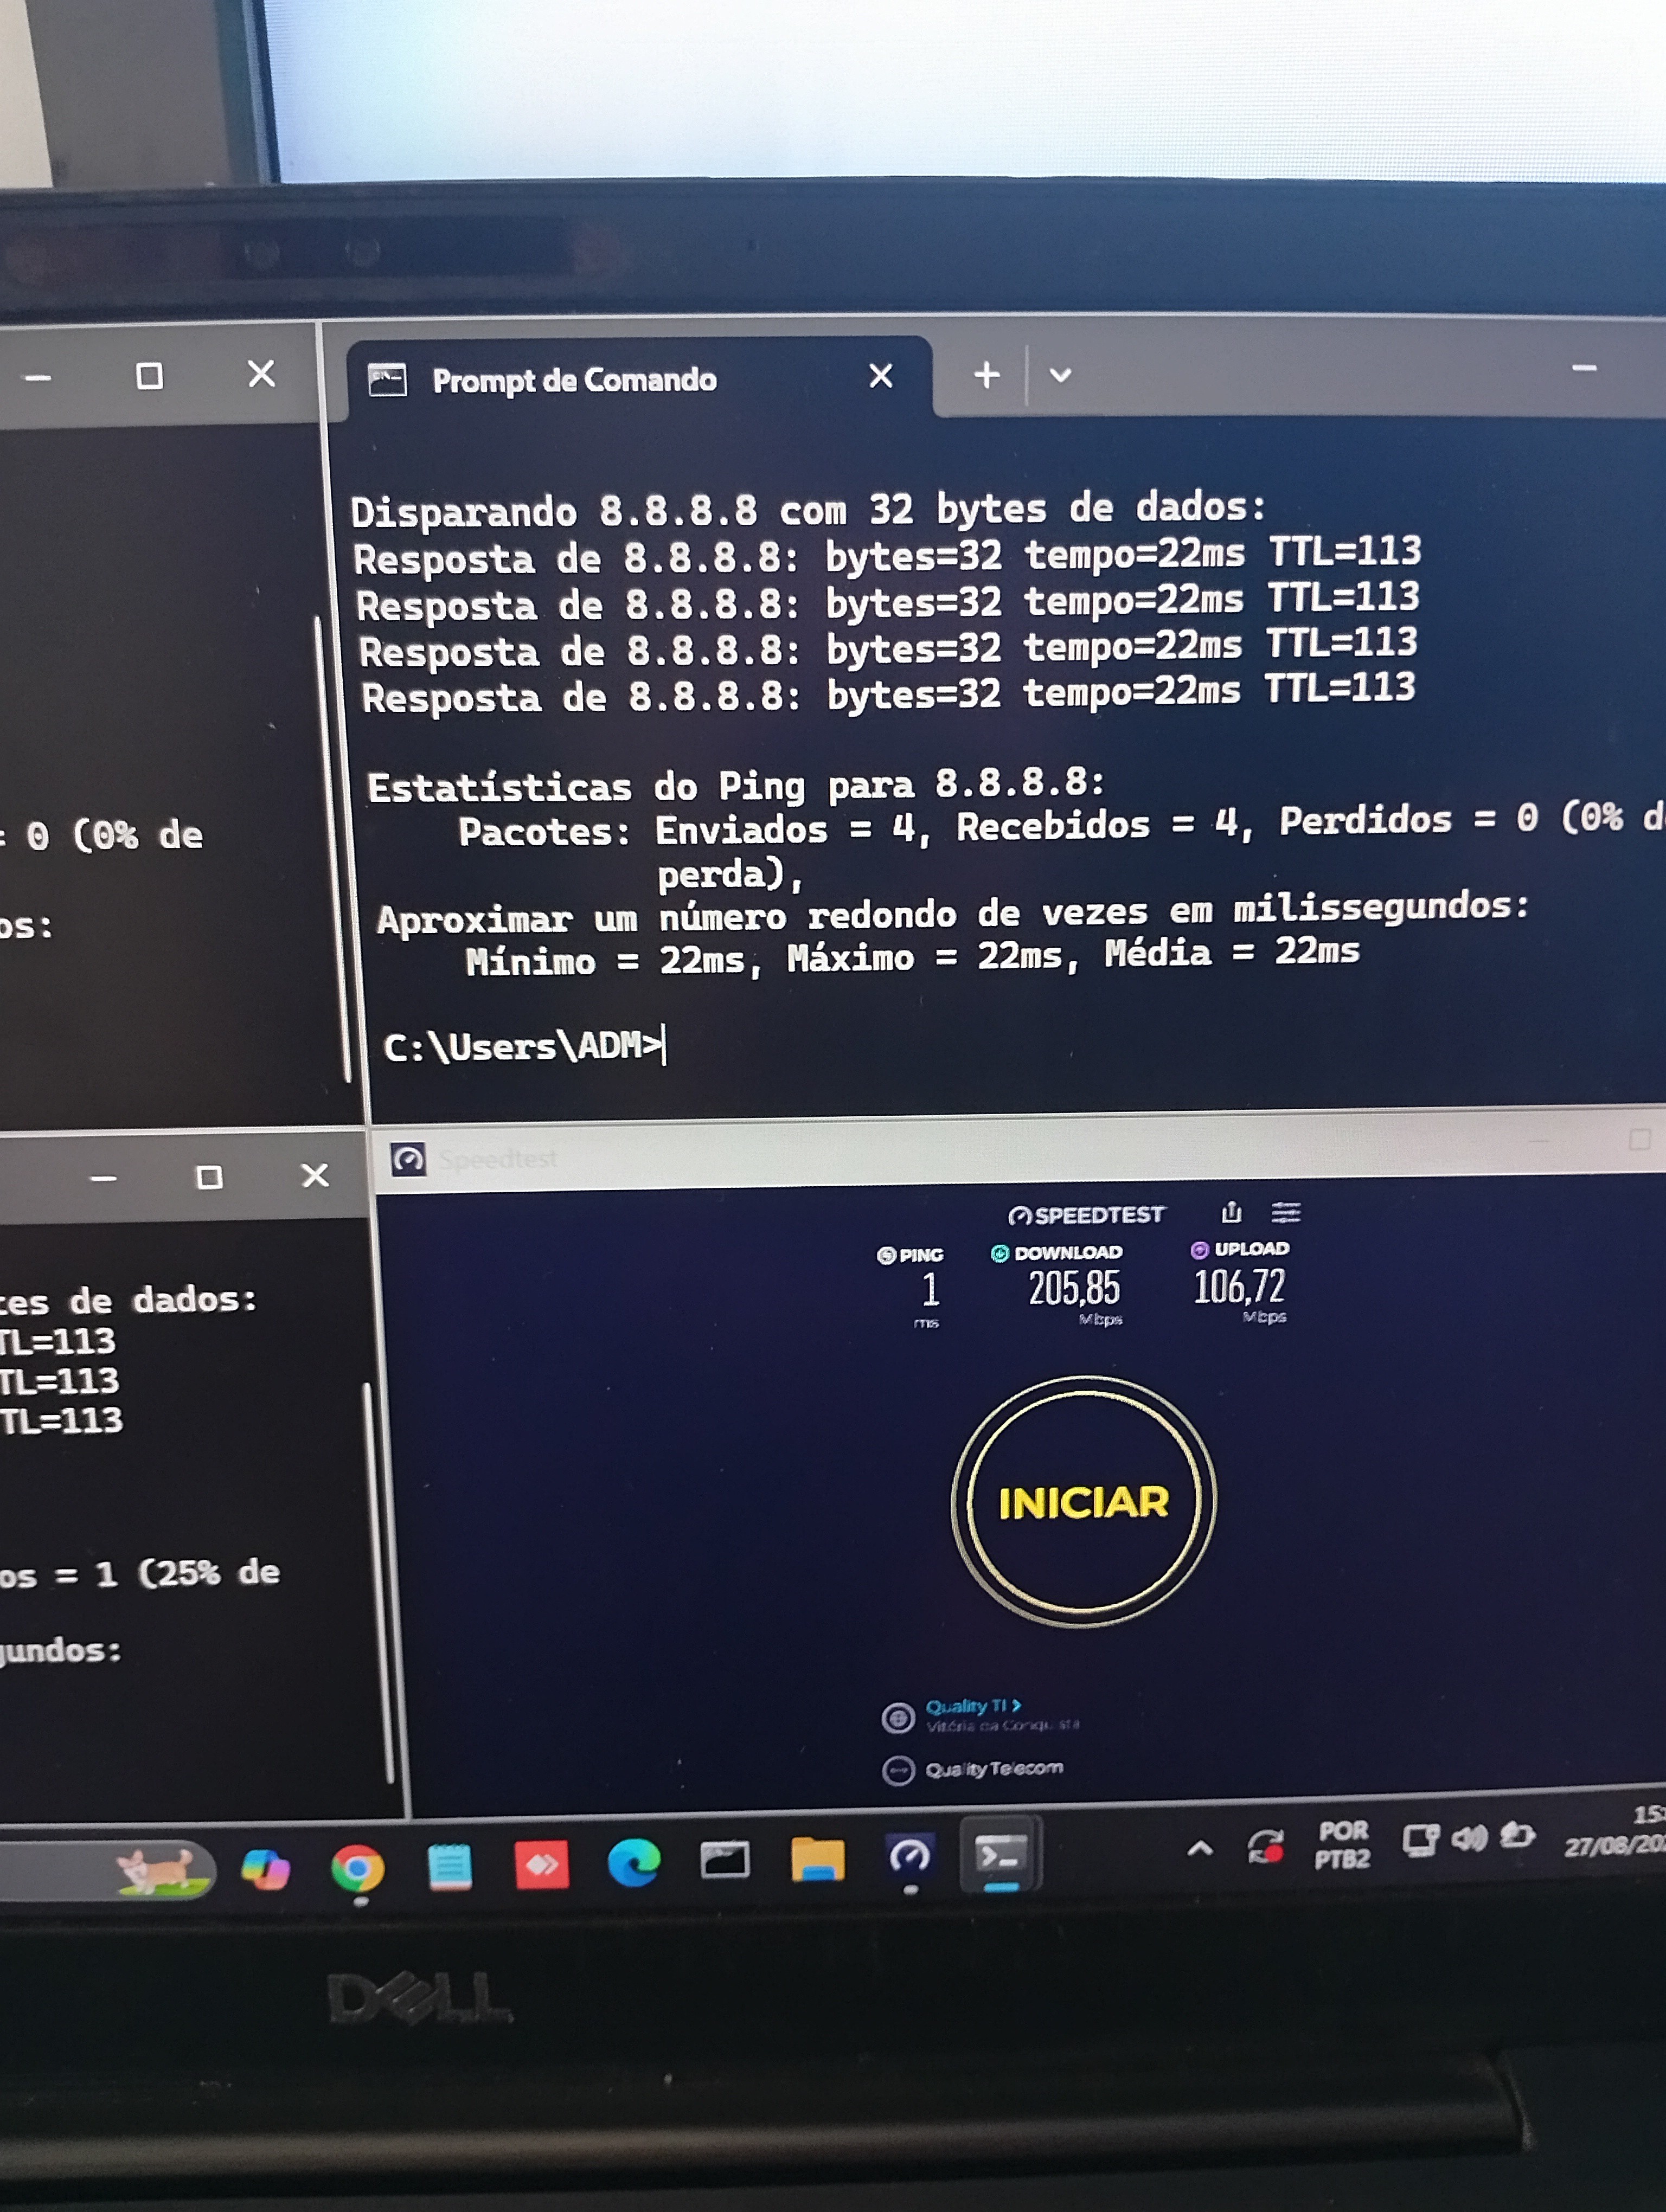This screenshot has width=1666, height=2212.
Task: Open the AnyDesk taskbar icon
Action: point(541,1865)
